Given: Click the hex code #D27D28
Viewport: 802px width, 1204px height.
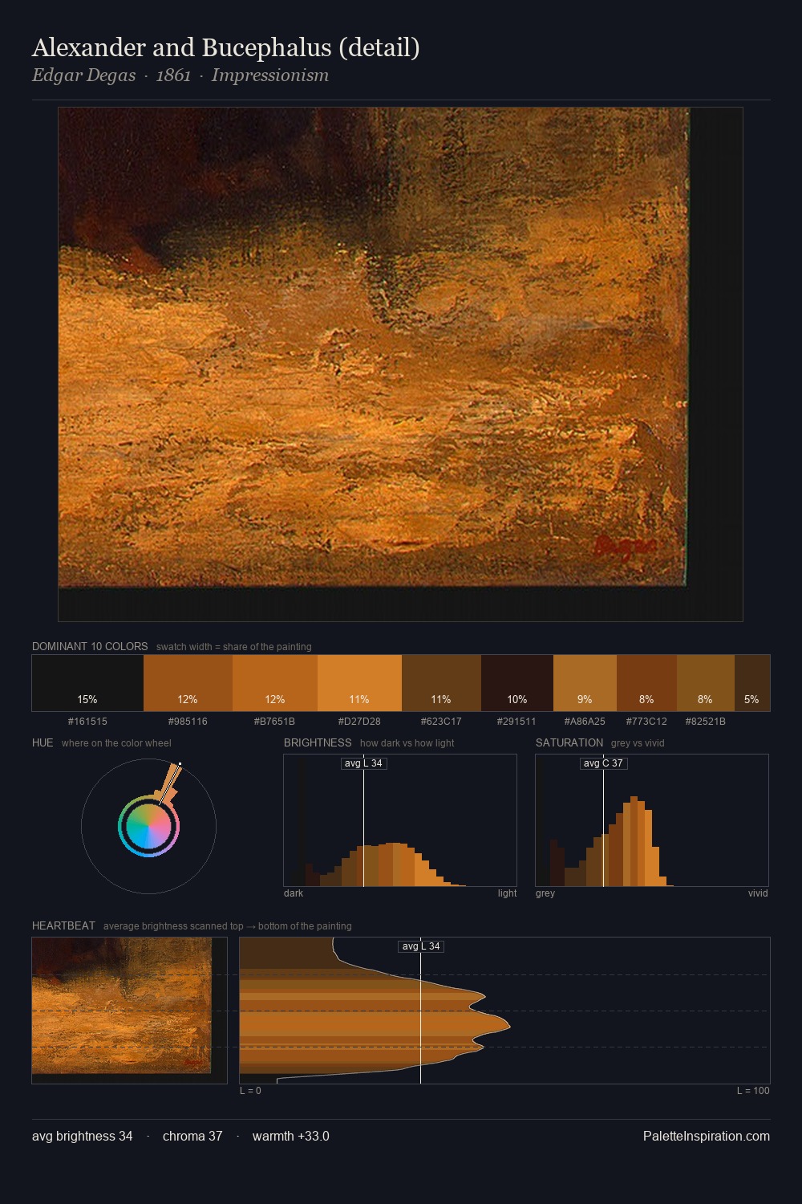Looking at the screenshot, I should click(x=359, y=721).
